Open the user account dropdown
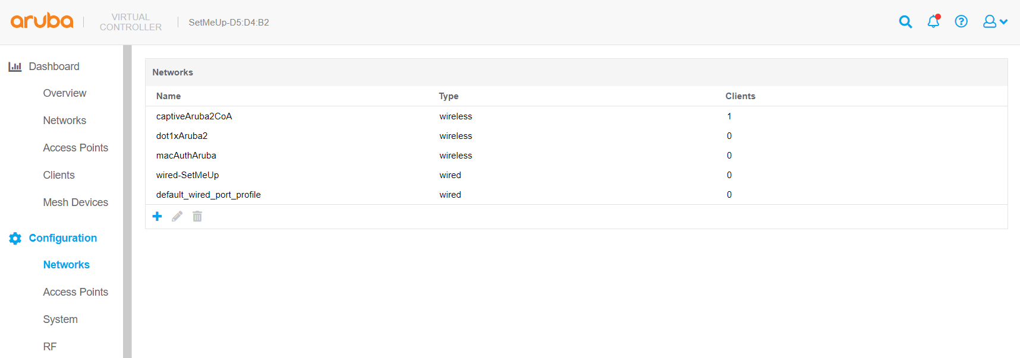Viewport: 1020px width, 358px height. tap(994, 22)
